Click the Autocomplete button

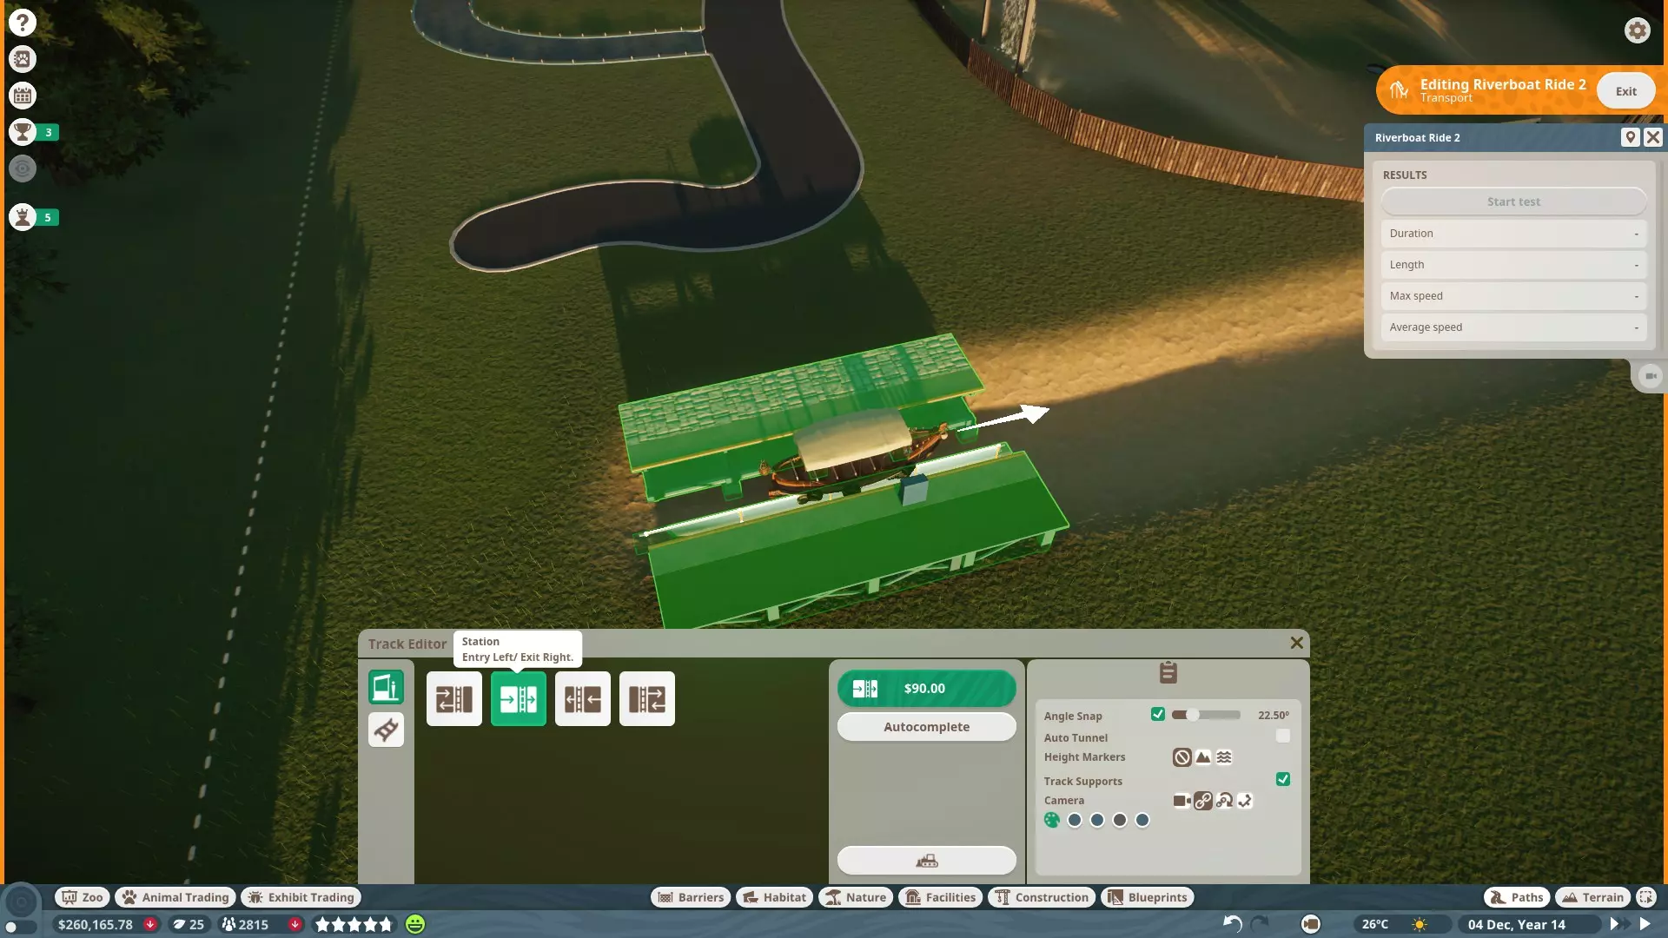(926, 727)
